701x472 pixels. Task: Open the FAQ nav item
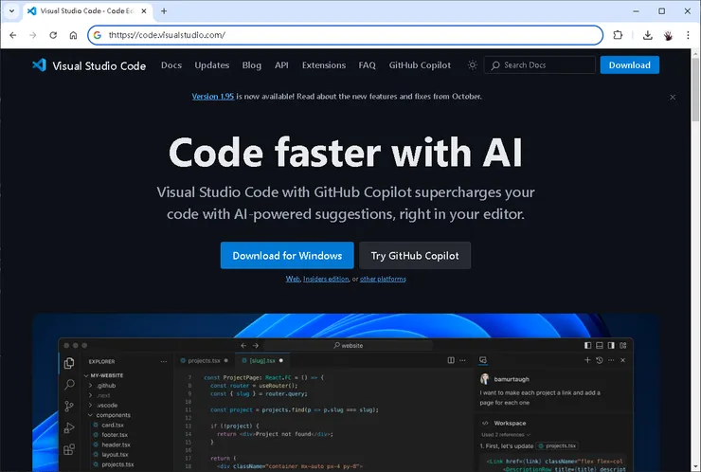coord(367,64)
